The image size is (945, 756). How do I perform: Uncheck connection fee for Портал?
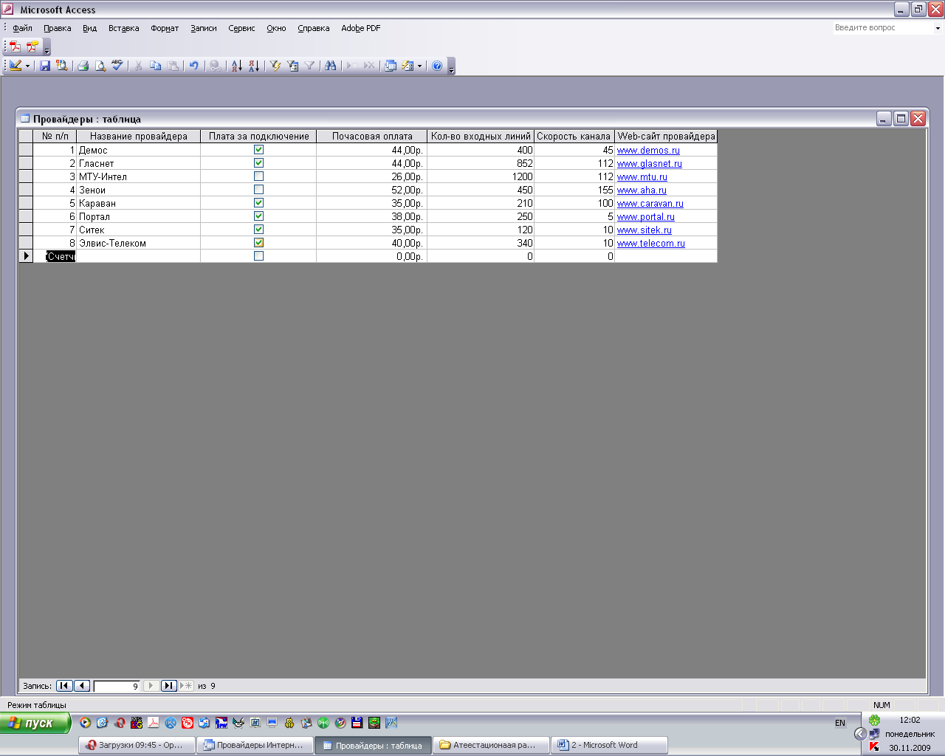258,216
